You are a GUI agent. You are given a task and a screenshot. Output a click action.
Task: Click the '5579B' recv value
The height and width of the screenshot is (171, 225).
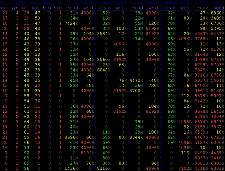tap(201, 96)
